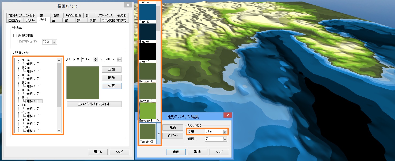Viewport: 395px width, 161px height.
Task: Collapse the 100 m tree node
Action: (18, 90)
